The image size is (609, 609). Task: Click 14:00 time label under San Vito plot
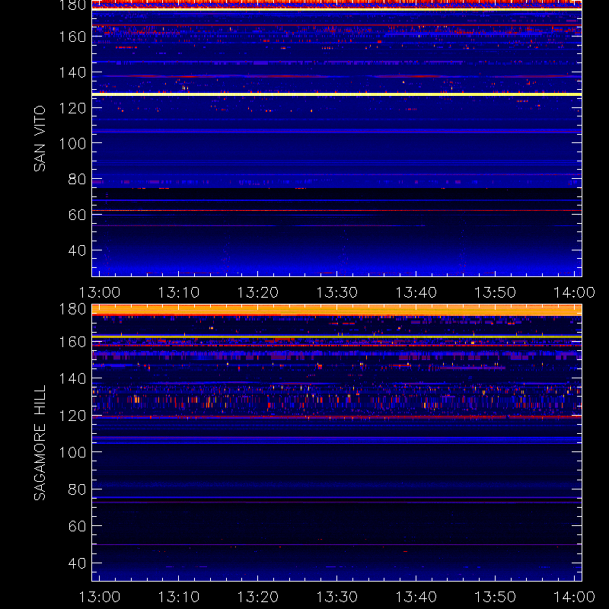575,292
